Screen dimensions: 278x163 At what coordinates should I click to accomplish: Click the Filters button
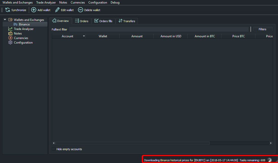(263, 29)
